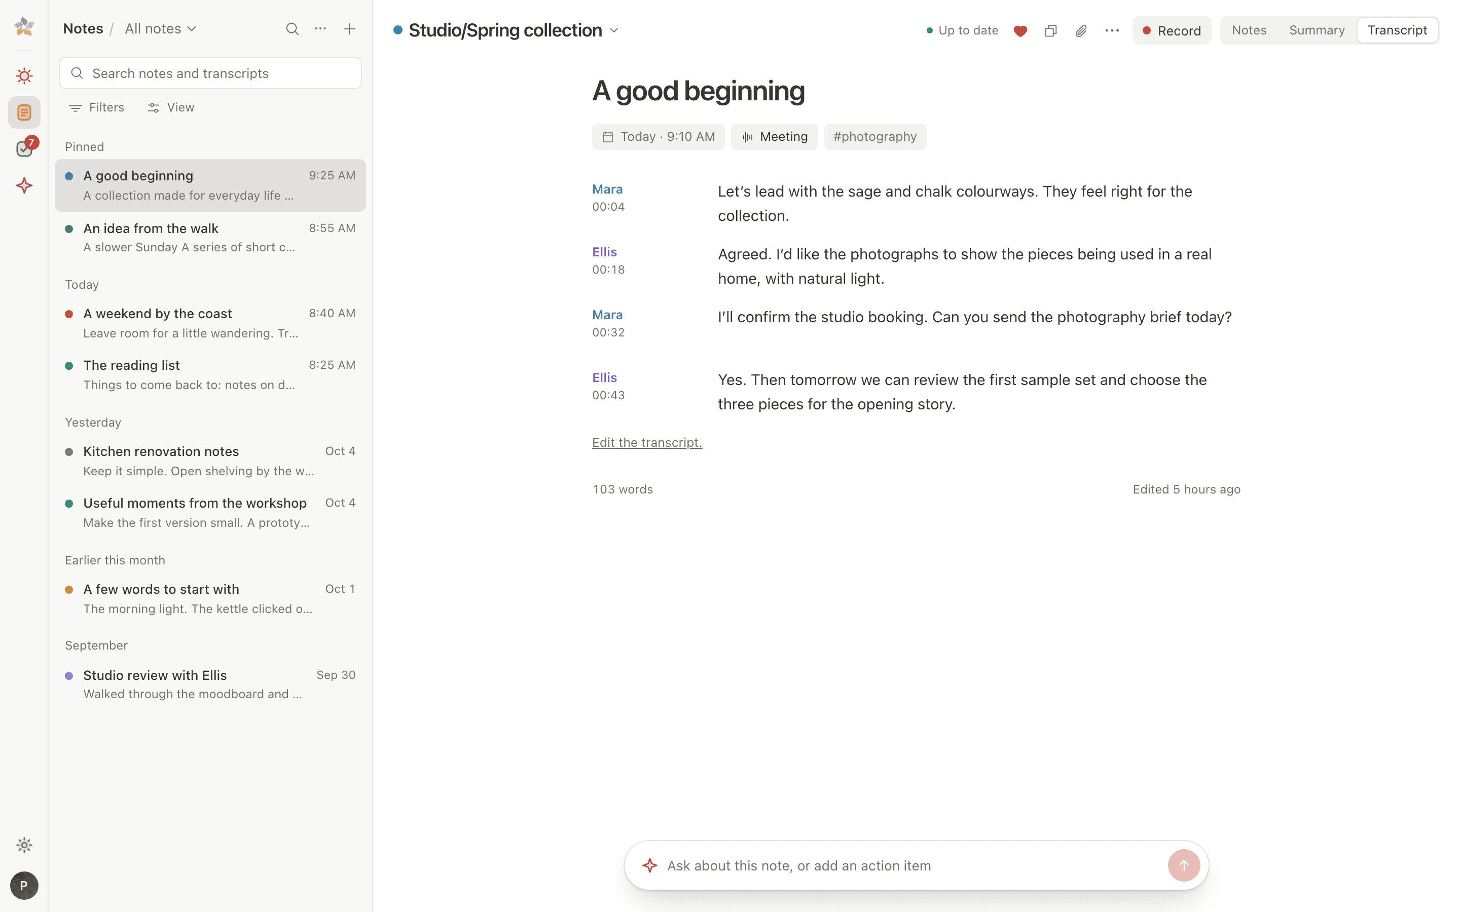Click the sparkle icon in ask box

click(650, 865)
